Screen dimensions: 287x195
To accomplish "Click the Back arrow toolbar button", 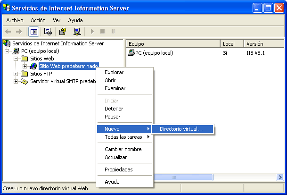I will (8, 32).
